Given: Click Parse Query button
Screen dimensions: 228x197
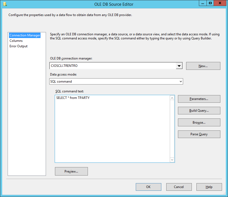Looking at the screenshot, I should pos(199,134).
